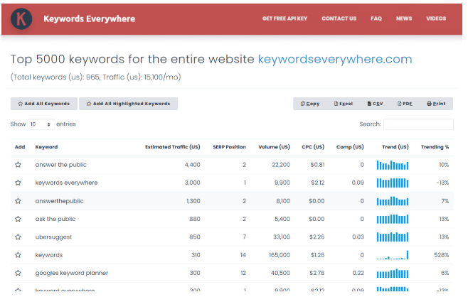
Task: Sort by the Keyword column header
Action: (46, 147)
